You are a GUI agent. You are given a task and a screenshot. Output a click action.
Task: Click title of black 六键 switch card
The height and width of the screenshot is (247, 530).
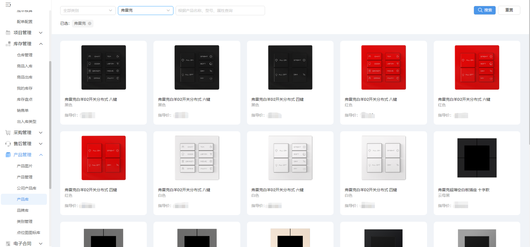pos(184,99)
